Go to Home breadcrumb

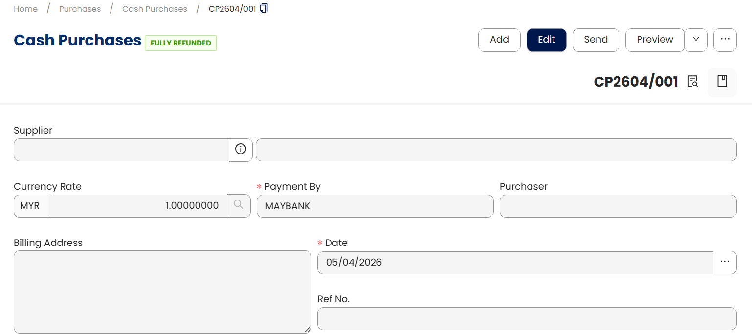click(25, 9)
